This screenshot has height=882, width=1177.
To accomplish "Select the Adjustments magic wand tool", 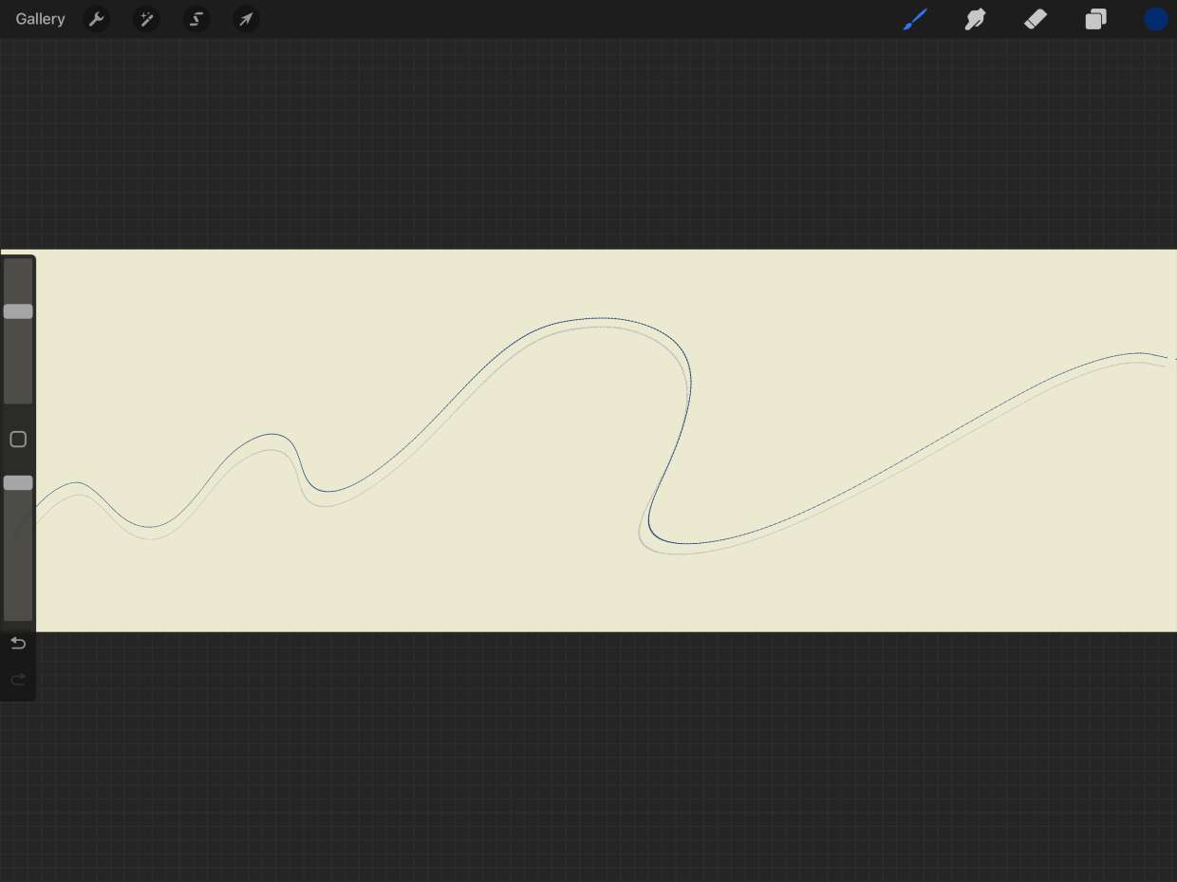I will pyautogui.click(x=146, y=19).
